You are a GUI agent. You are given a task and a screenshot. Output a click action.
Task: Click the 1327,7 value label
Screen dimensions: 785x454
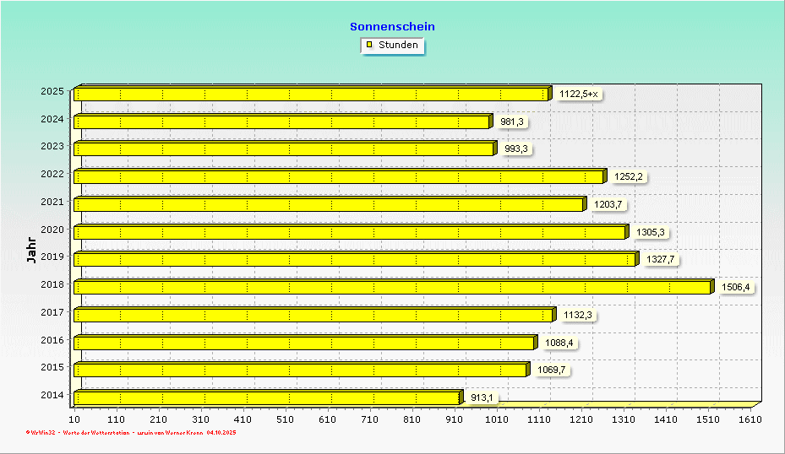click(x=660, y=259)
